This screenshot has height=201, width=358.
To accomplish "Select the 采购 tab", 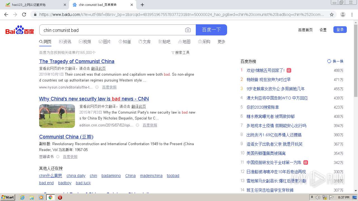I will (x=204, y=42).
